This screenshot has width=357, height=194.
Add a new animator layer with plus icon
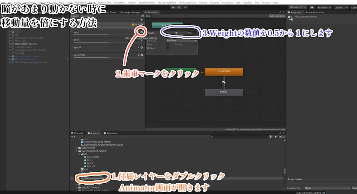coord(142,20)
